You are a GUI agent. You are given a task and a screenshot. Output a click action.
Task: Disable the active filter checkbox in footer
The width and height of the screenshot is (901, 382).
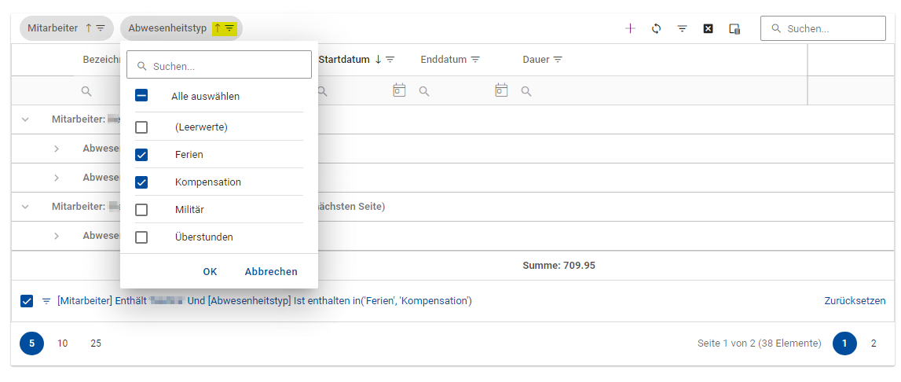tap(27, 301)
